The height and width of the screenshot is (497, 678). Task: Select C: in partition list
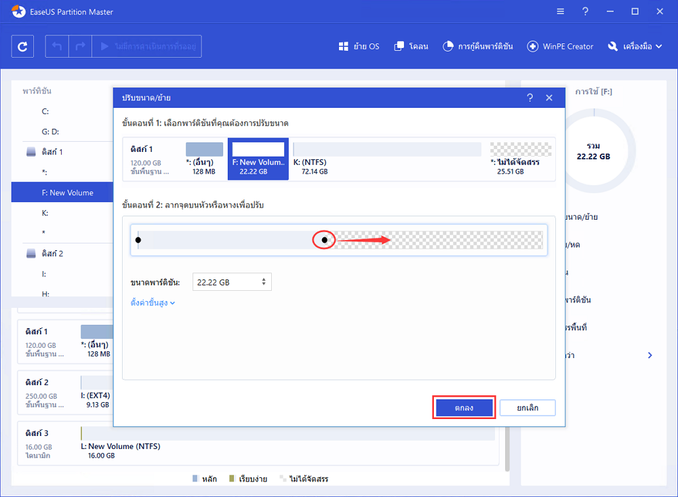pyautogui.click(x=45, y=111)
